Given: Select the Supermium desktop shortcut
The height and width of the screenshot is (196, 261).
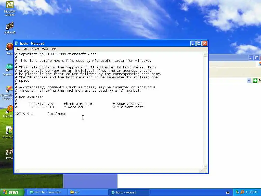Looking at the screenshot, I should [x=8, y=69].
